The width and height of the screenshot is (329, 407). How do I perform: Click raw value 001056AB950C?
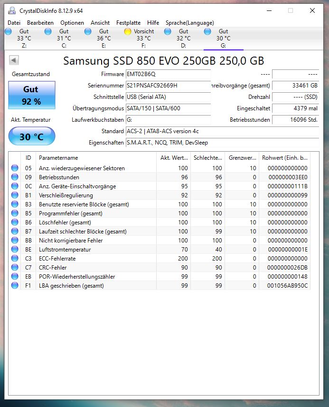pyautogui.click(x=287, y=286)
